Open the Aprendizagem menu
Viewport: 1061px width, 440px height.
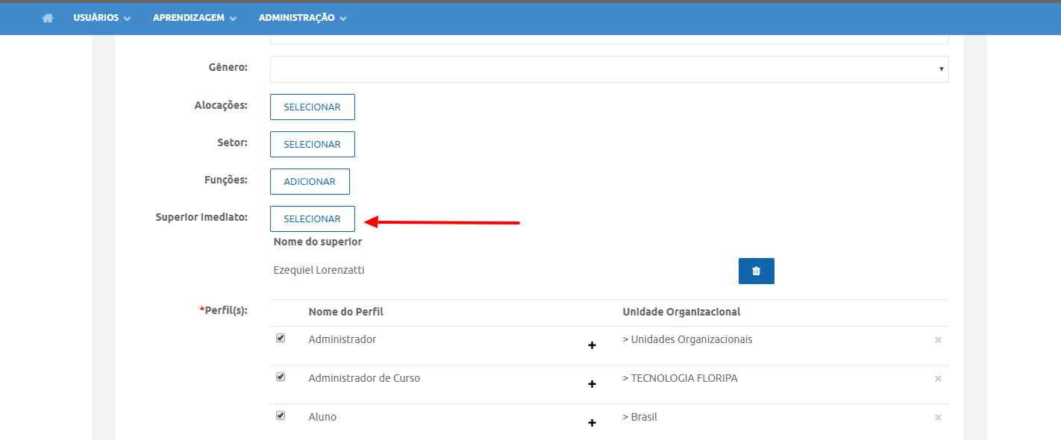click(x=194, y=18)
